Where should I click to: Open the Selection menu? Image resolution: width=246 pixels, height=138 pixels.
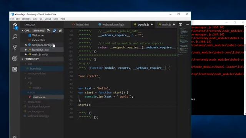click(26, 19)
